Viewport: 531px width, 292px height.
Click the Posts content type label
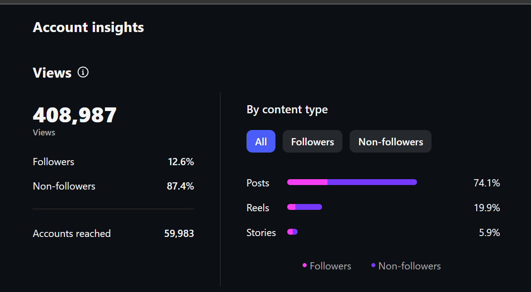pos(258,183)
